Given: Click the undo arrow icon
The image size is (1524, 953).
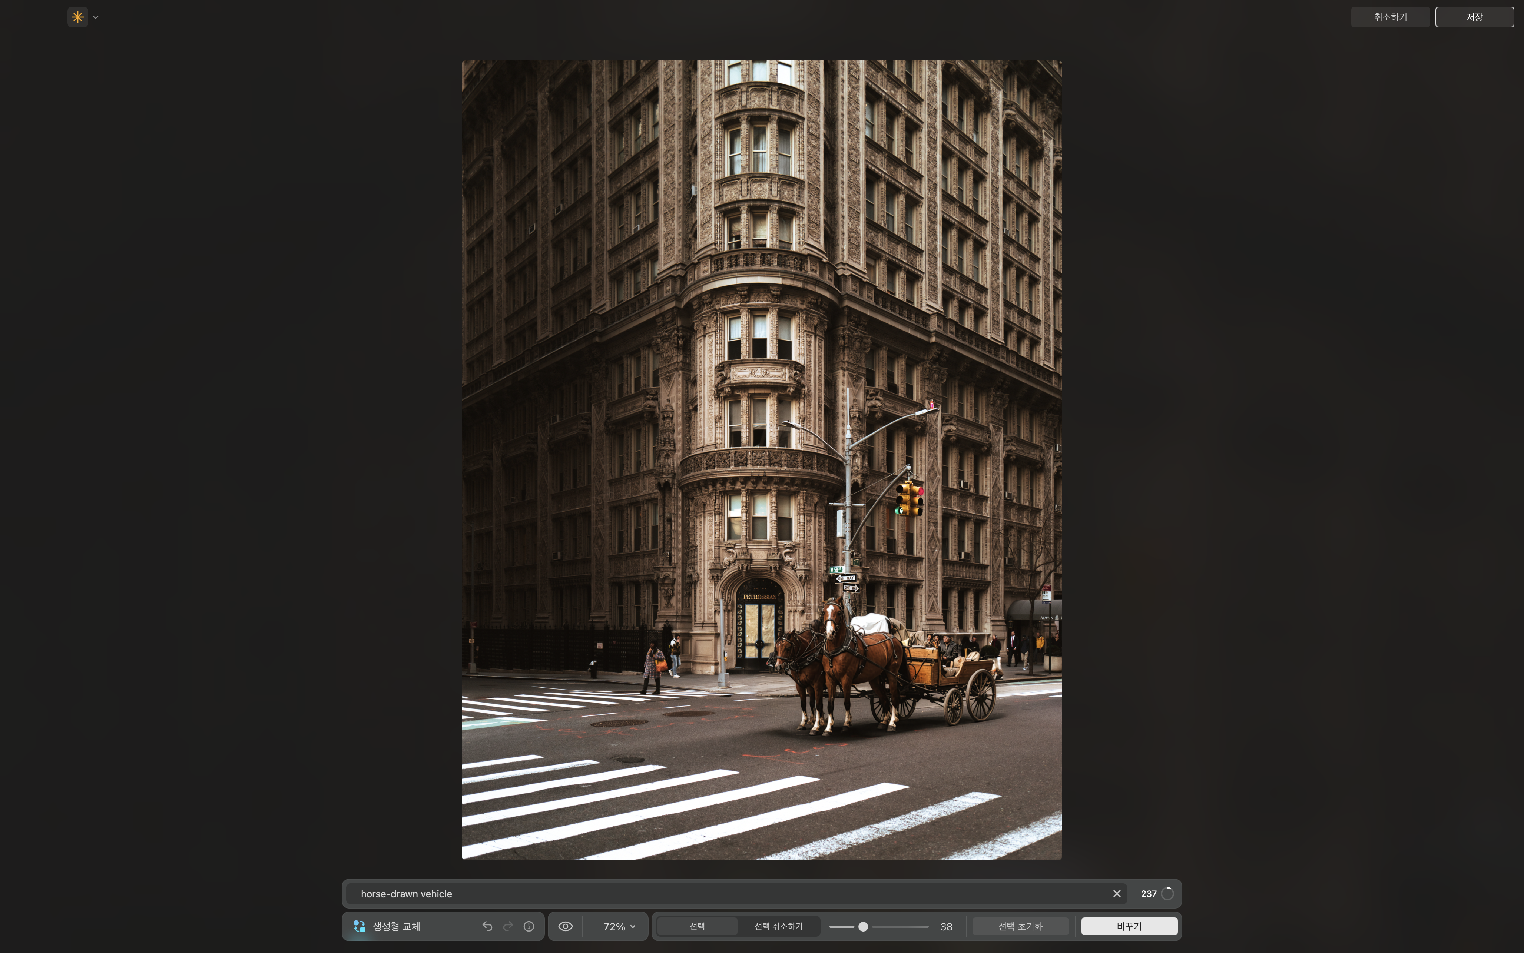Looking at the screenshot, I should click(x=487, y=926).
